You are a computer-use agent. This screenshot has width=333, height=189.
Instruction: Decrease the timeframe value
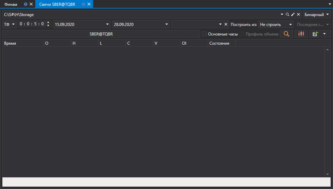click(x=48, y=26)
